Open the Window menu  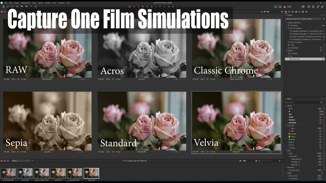point(61,3)
